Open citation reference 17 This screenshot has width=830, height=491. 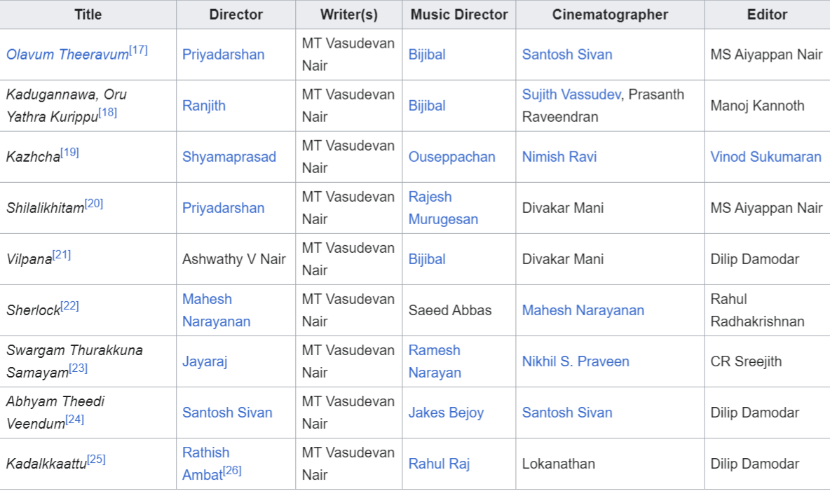pos(138,50)
